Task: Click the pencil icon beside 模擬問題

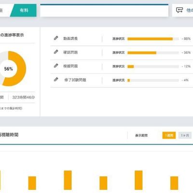Action: [56, 66]
